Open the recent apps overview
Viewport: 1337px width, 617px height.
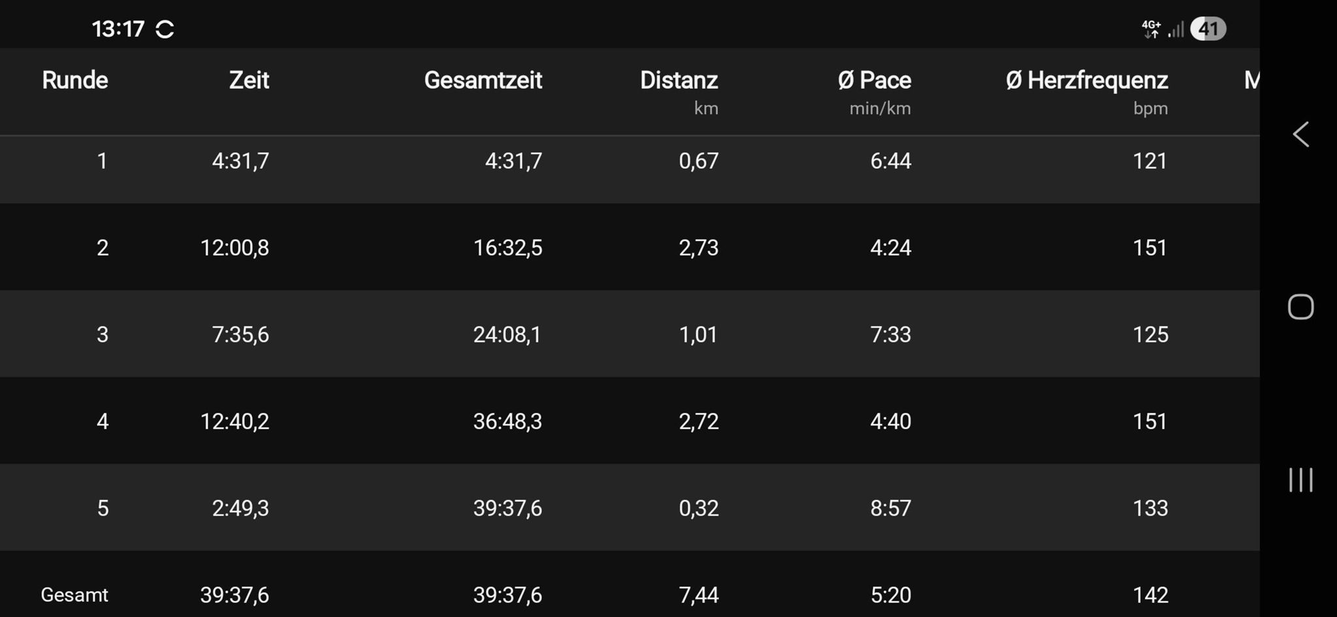point(1300,480)
